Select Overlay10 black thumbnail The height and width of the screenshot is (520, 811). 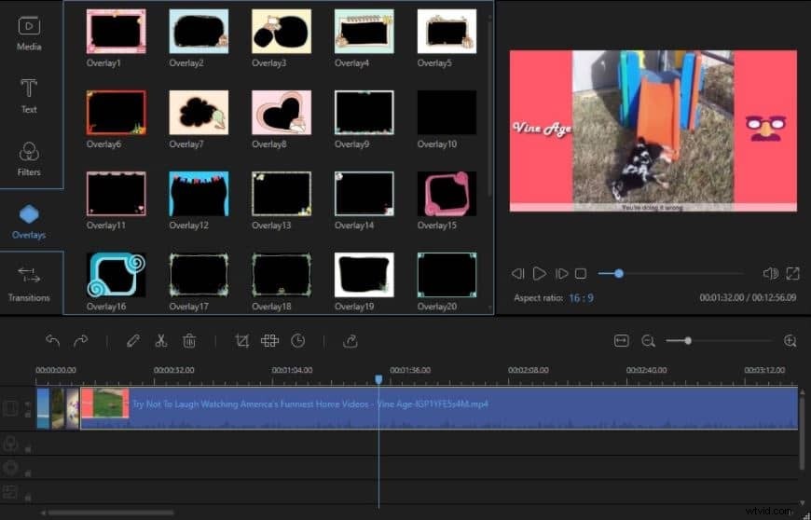click(447, 112)
